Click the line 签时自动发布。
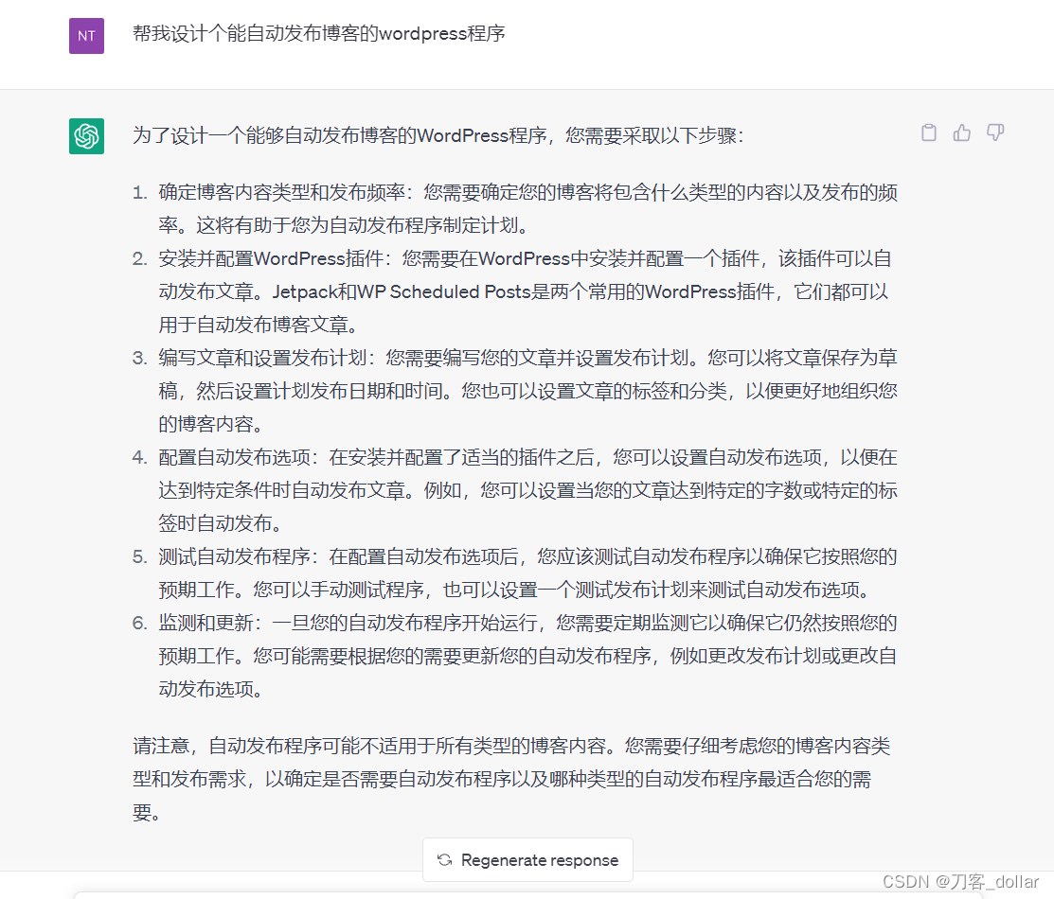Screen dimensions: 1054x899 tap(222, 523)
